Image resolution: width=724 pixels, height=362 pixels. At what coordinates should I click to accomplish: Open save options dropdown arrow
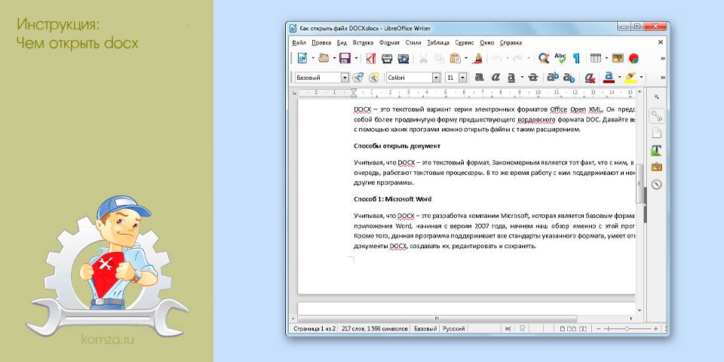(x=356, y=58)
